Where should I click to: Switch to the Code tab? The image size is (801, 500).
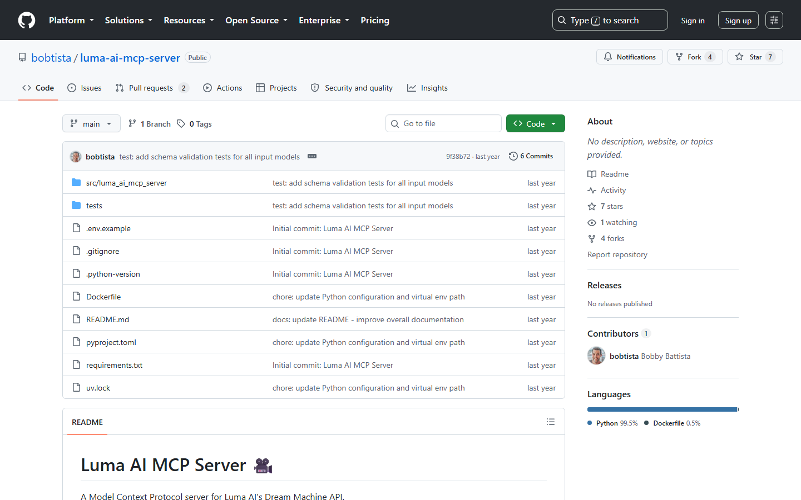[38, 88]
